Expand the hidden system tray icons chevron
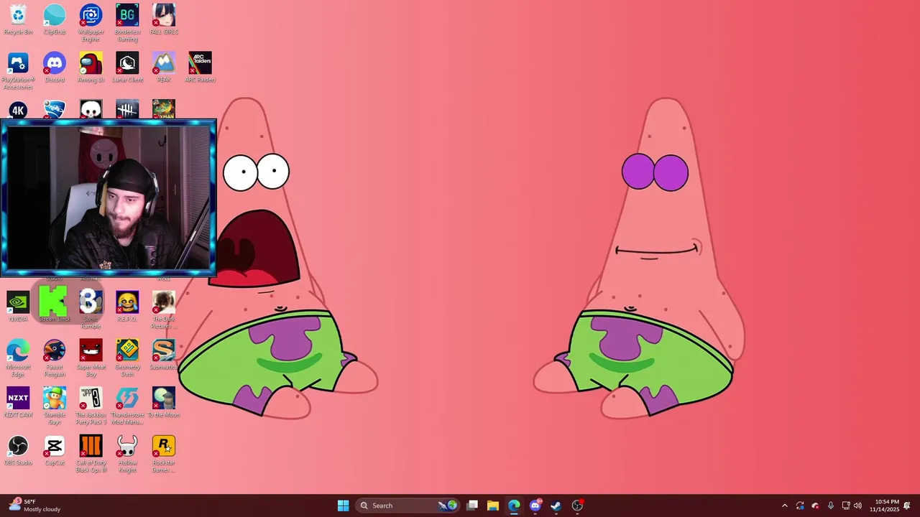This screenshot has height=517, width=920. [784, 506]
